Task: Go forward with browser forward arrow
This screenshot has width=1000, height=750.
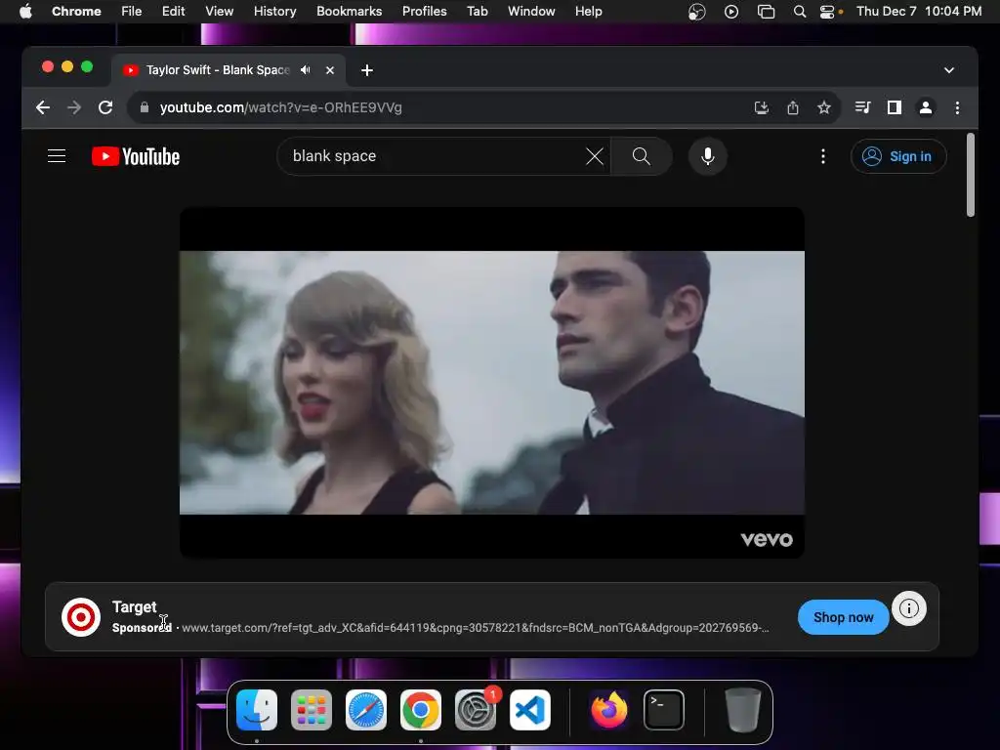Action: click(74, 107)
